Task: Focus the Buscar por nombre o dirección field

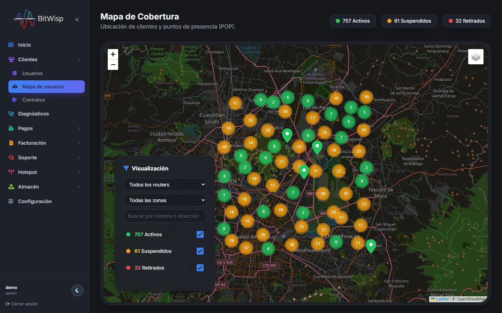Action: click(x=165, y=216)
